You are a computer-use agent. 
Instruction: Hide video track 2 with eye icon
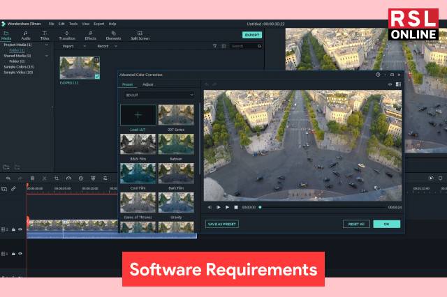20,229
